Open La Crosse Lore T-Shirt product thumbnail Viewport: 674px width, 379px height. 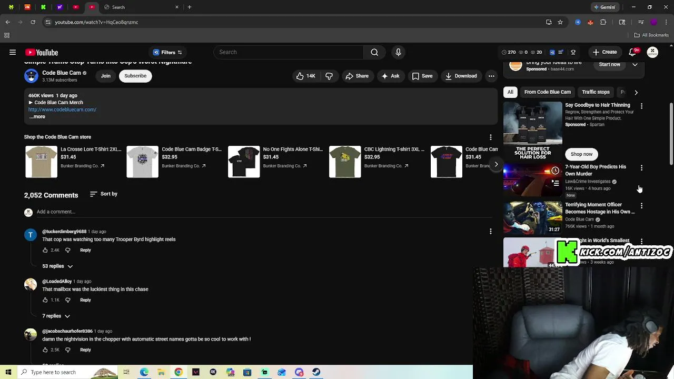(x=41, y=162)
